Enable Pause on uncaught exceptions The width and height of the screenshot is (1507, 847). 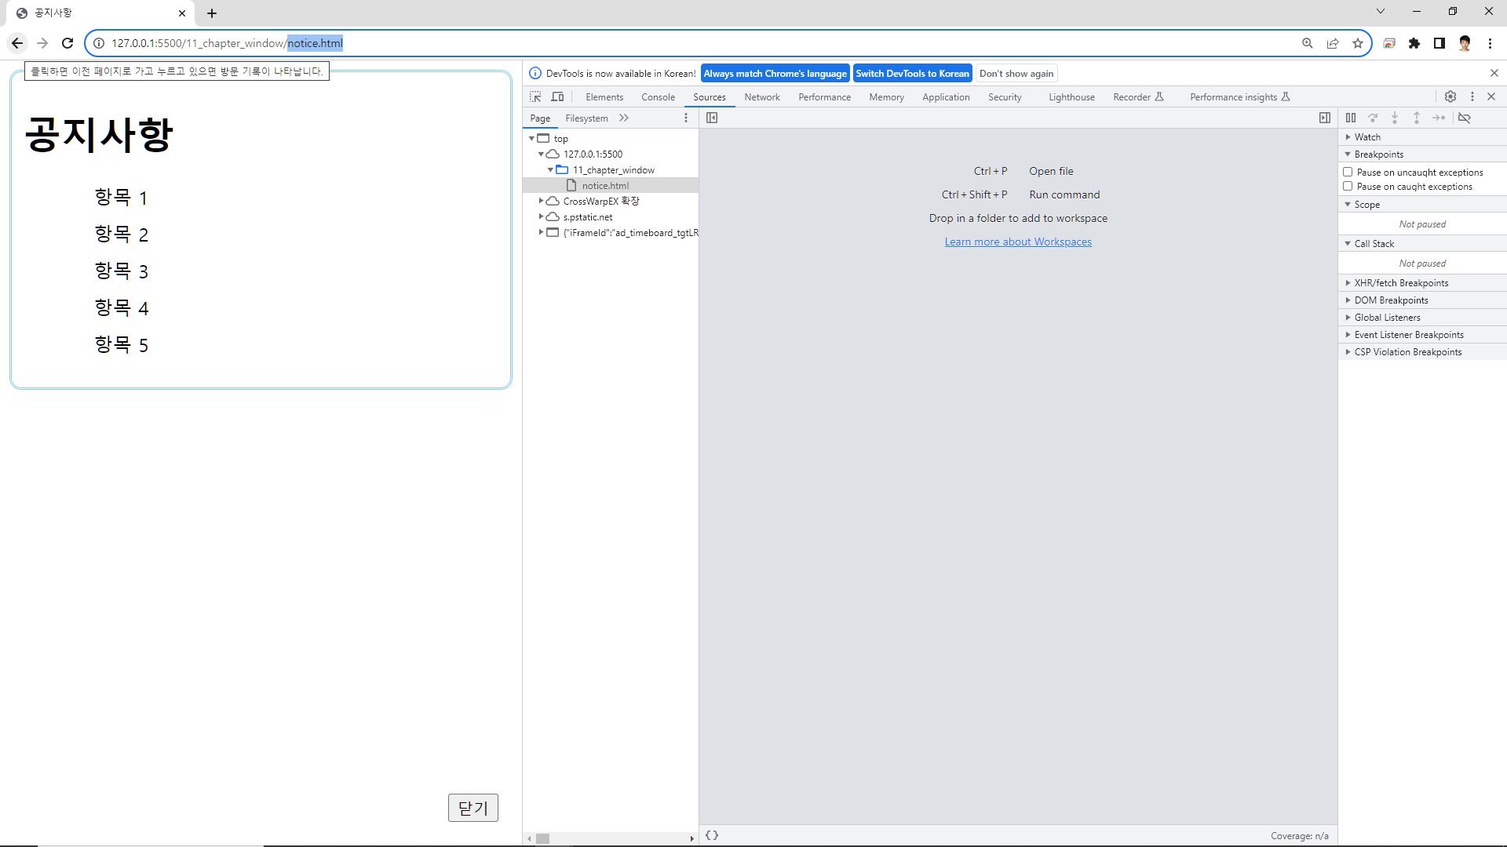tap(1348, 172)
